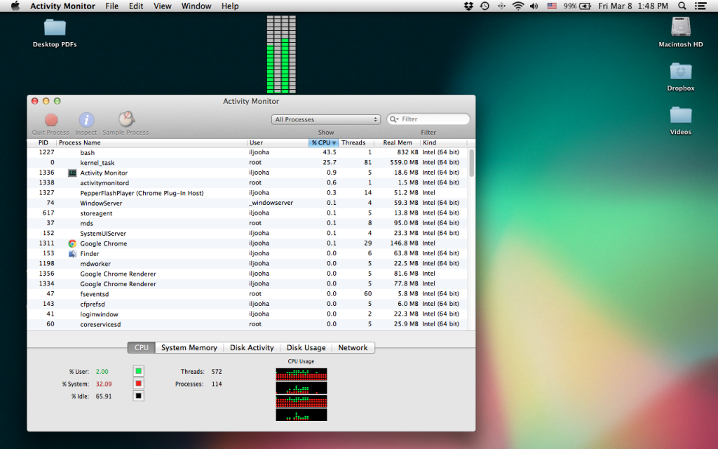Switch to Network tab
This screenshot has height=449, width=718.
click(x=353, y=348)
